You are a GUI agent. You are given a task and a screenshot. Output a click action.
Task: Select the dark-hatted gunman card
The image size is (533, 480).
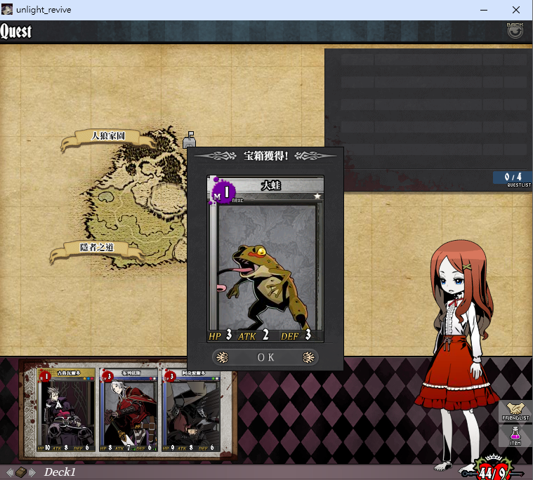(191, 411)
